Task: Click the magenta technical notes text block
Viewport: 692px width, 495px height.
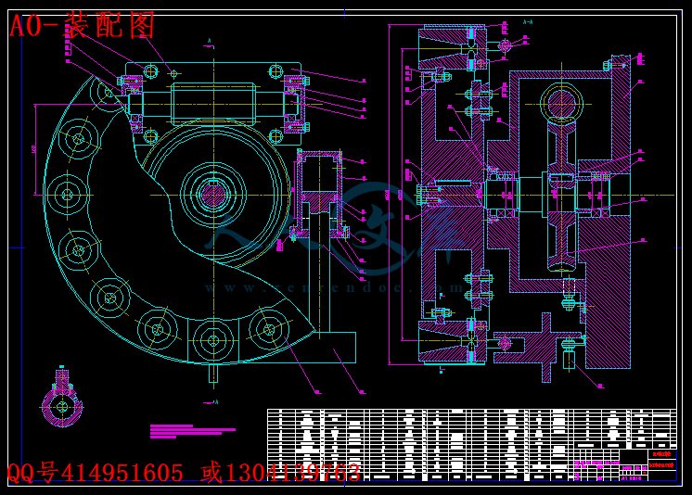Action: click(x=192, y=431)
